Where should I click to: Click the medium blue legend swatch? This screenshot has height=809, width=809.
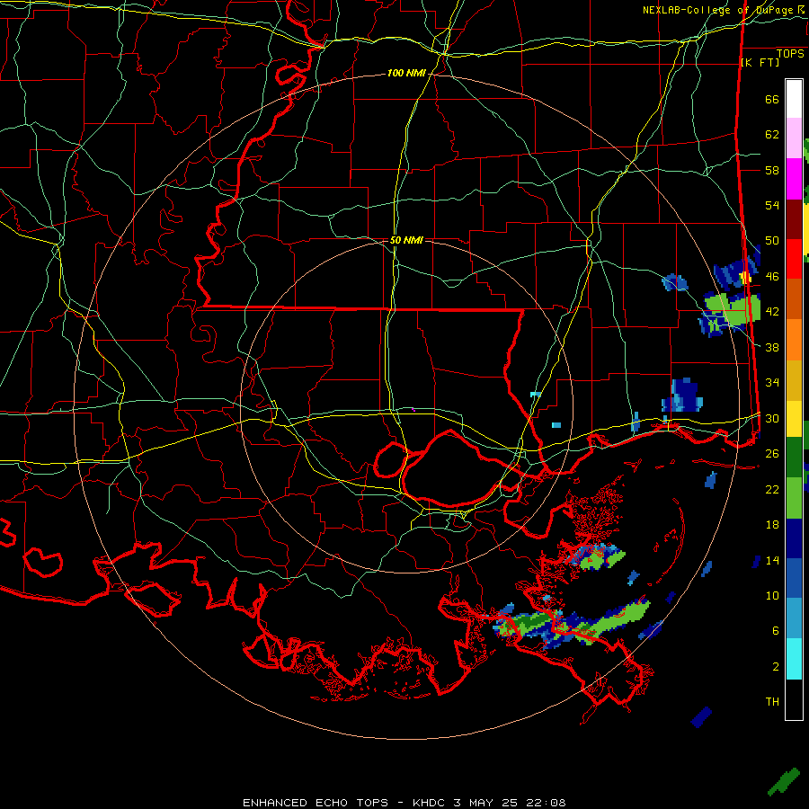(794, 579)
